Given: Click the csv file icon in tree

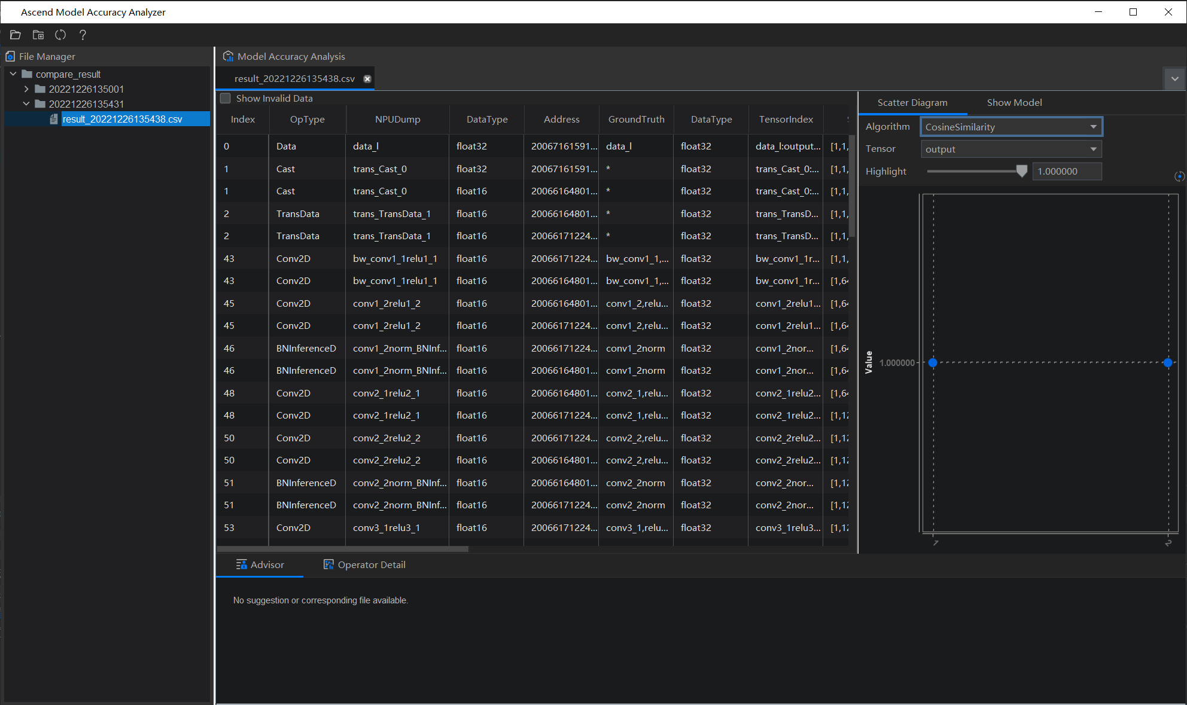Looking at the screenshot, I should point(54,119).
